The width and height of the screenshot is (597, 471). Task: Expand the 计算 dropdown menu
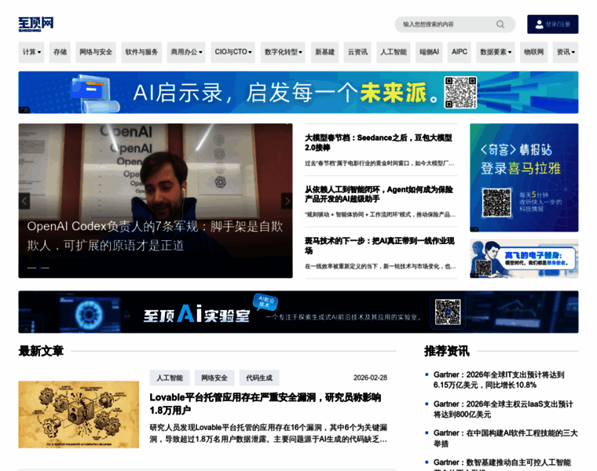tap(32, 53)
